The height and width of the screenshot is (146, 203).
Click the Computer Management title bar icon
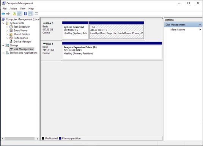(4, 3)
